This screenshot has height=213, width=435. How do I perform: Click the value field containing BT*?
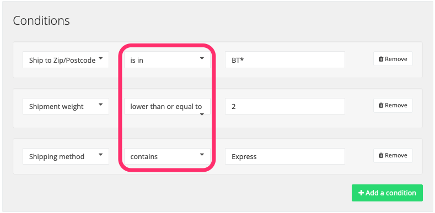[285, 59]
